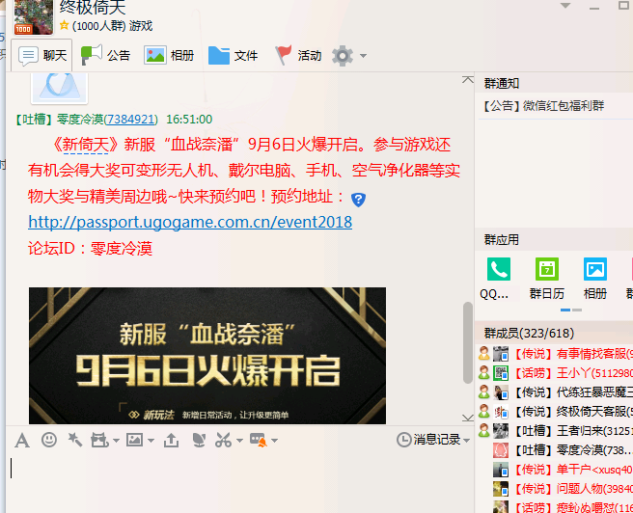The height and width of the screenshot is (513, 633).
Task: Click the send picture icon
Action: (134, 440)
